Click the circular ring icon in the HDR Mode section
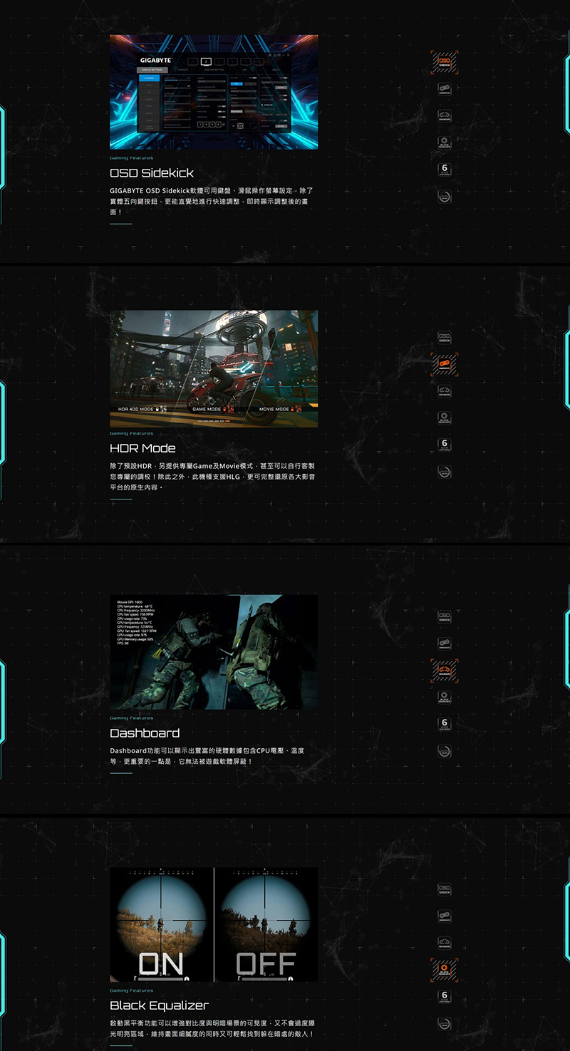 (445, 471)
